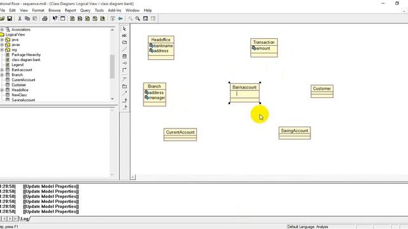Select NewClass in browser tree
408x229 pixels.
19,95
